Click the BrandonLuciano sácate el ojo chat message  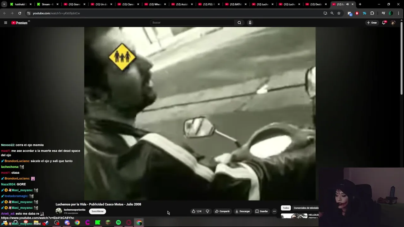(37, 161)
